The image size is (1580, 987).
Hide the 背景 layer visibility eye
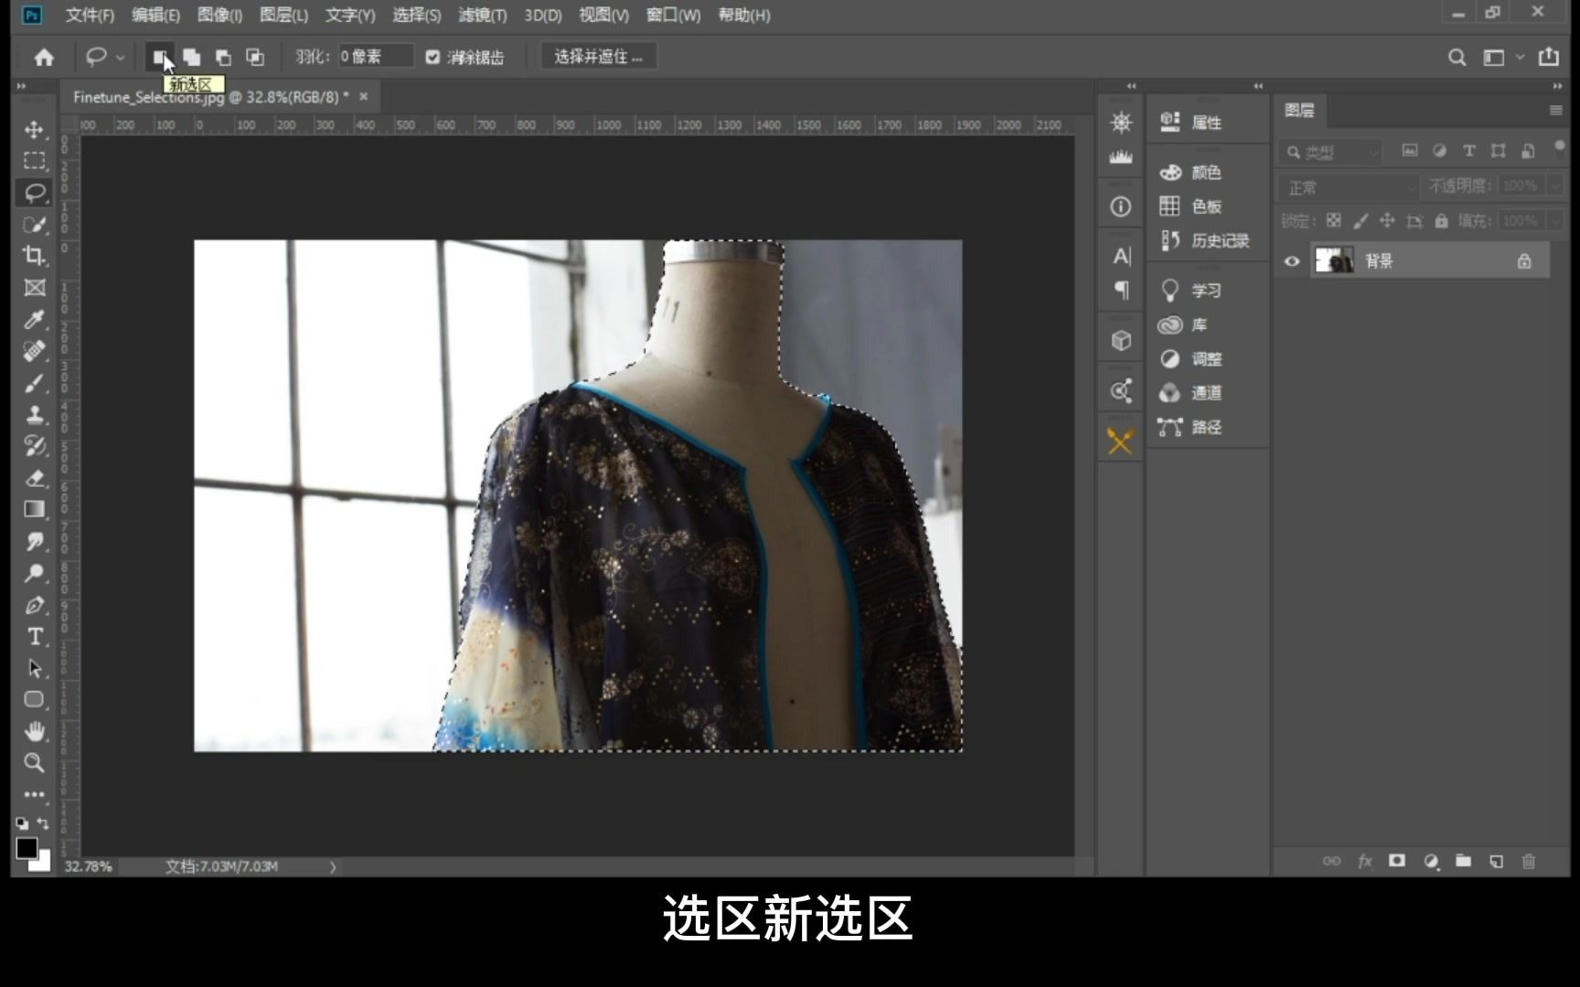tap(1291, 260)
